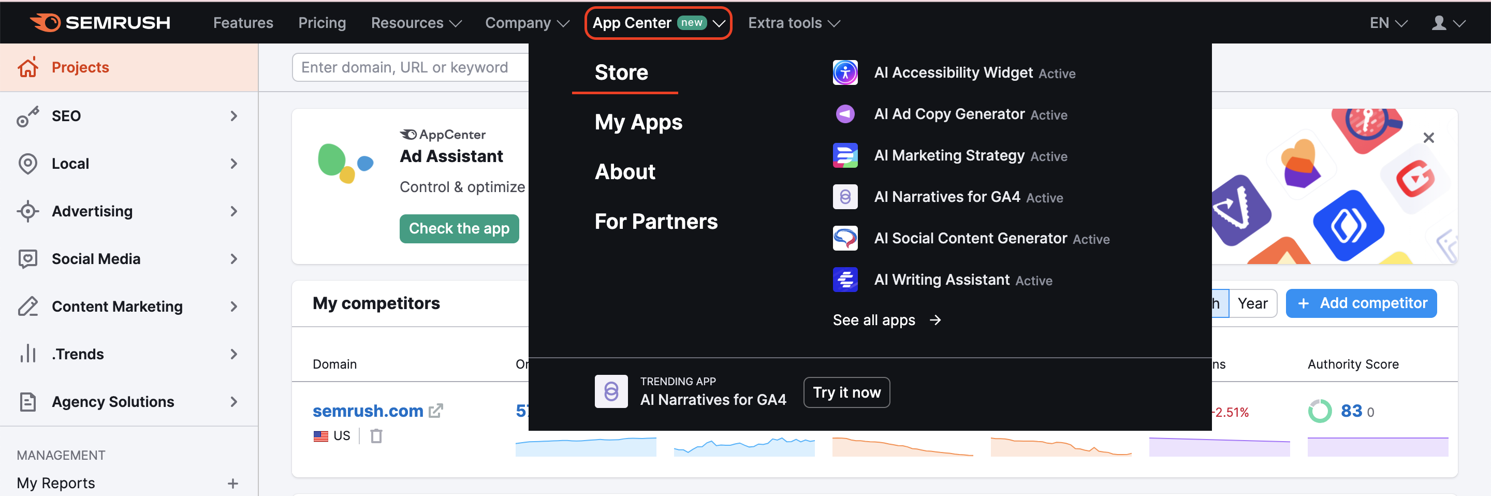Click the -2.51% change value
The image size is (1491, 496).
[1231, 412]
